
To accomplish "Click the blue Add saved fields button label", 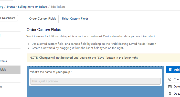I will click(x=177, y=70).
